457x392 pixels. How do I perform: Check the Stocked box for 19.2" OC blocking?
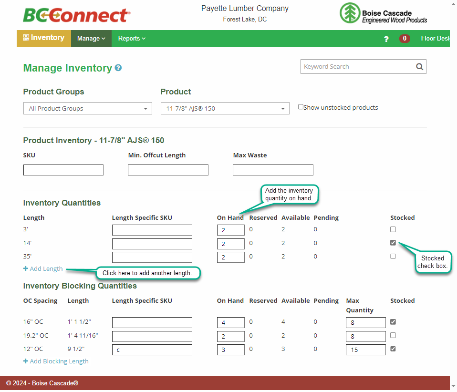pos(393,335)
